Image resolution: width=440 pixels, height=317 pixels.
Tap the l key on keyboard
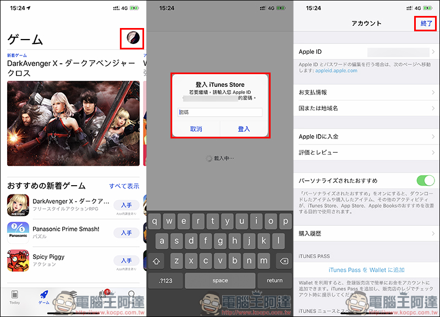pos(278,241)
